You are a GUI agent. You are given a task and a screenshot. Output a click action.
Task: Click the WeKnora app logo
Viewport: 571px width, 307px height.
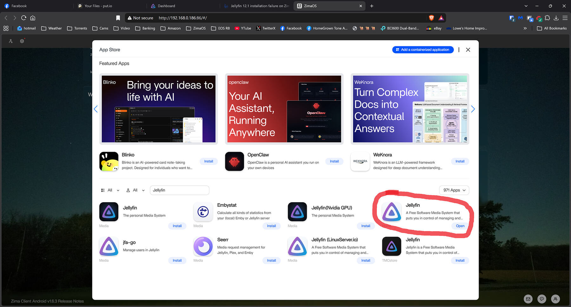point(360,161)
